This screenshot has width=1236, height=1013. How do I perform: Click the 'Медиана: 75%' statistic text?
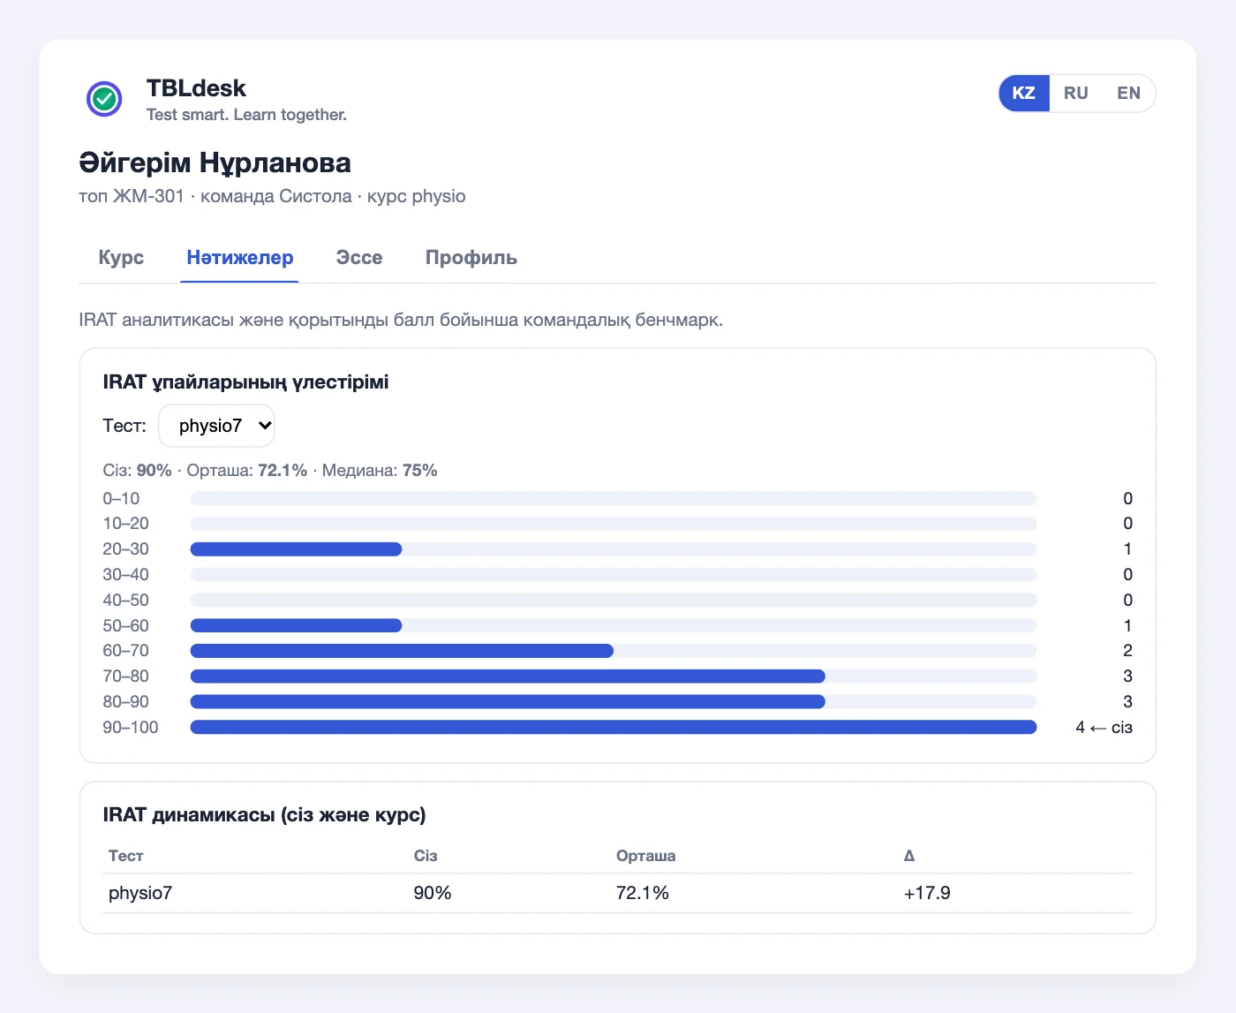pos(380,471)
